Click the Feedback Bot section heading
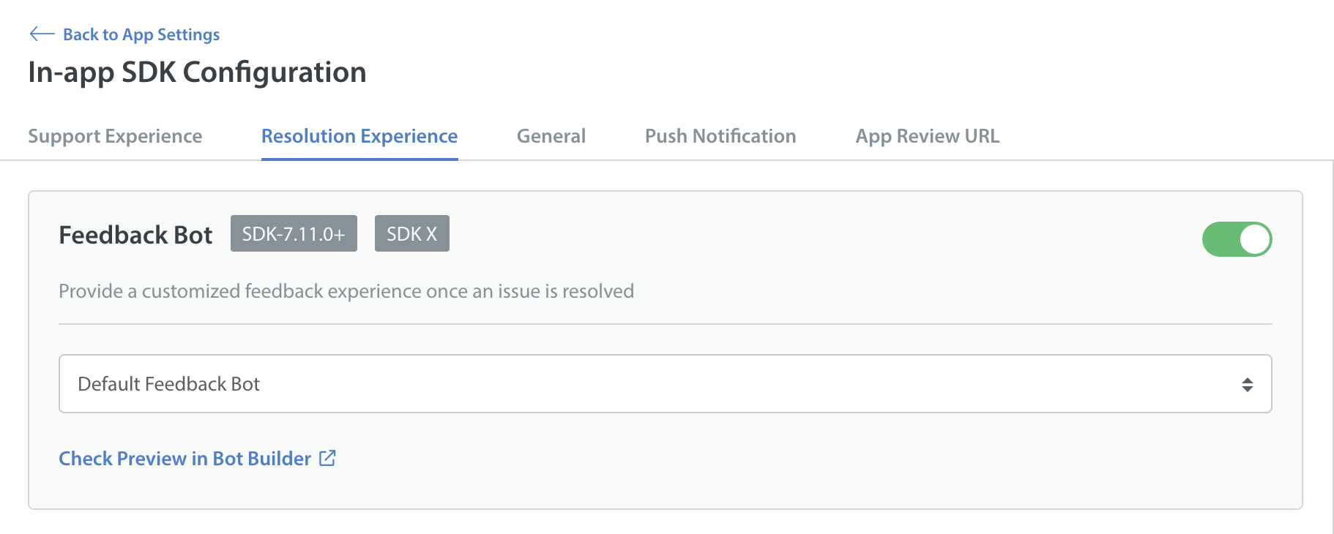The width and height of the screenshot is (1334, 534). point(135,235)
